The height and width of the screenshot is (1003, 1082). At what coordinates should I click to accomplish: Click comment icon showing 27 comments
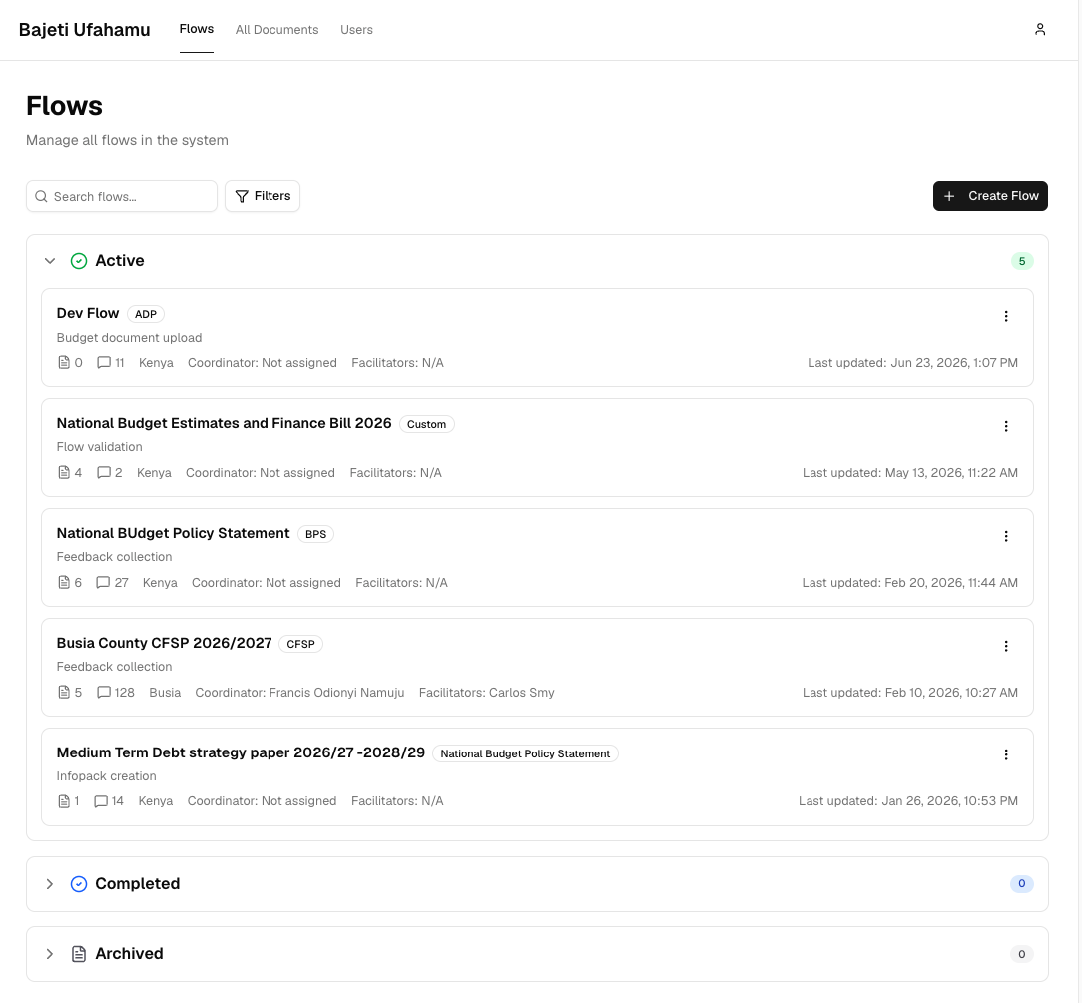tap(103, 582)
